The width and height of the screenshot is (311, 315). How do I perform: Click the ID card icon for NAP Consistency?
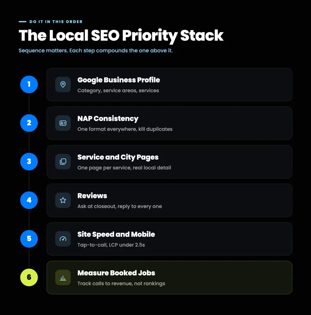pos(63,123)
